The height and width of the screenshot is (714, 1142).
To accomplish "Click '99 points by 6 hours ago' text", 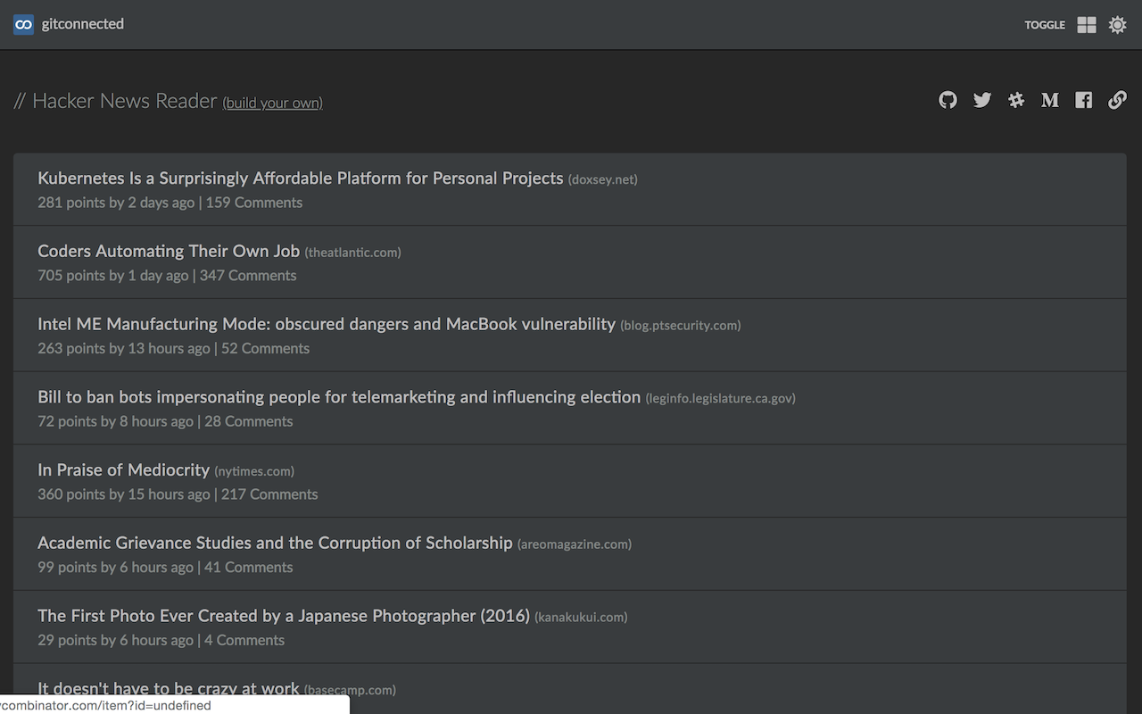I will [116, 568].
